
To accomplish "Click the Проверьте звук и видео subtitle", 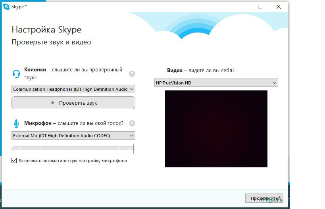I will coord(52,42).
